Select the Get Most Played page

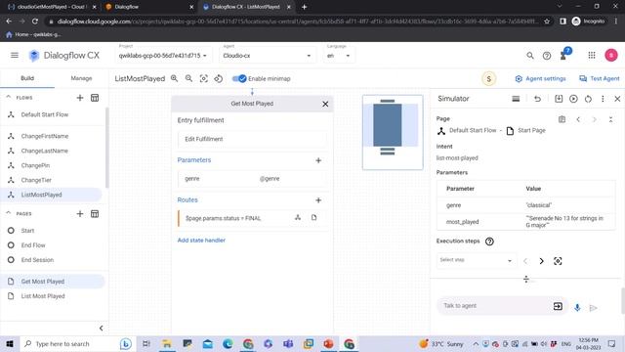[52, 282]
